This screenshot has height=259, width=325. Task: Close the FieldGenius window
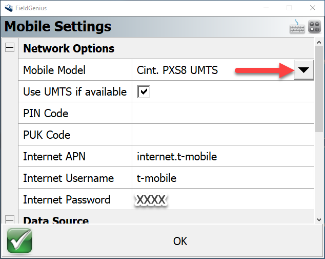(312, 8)
